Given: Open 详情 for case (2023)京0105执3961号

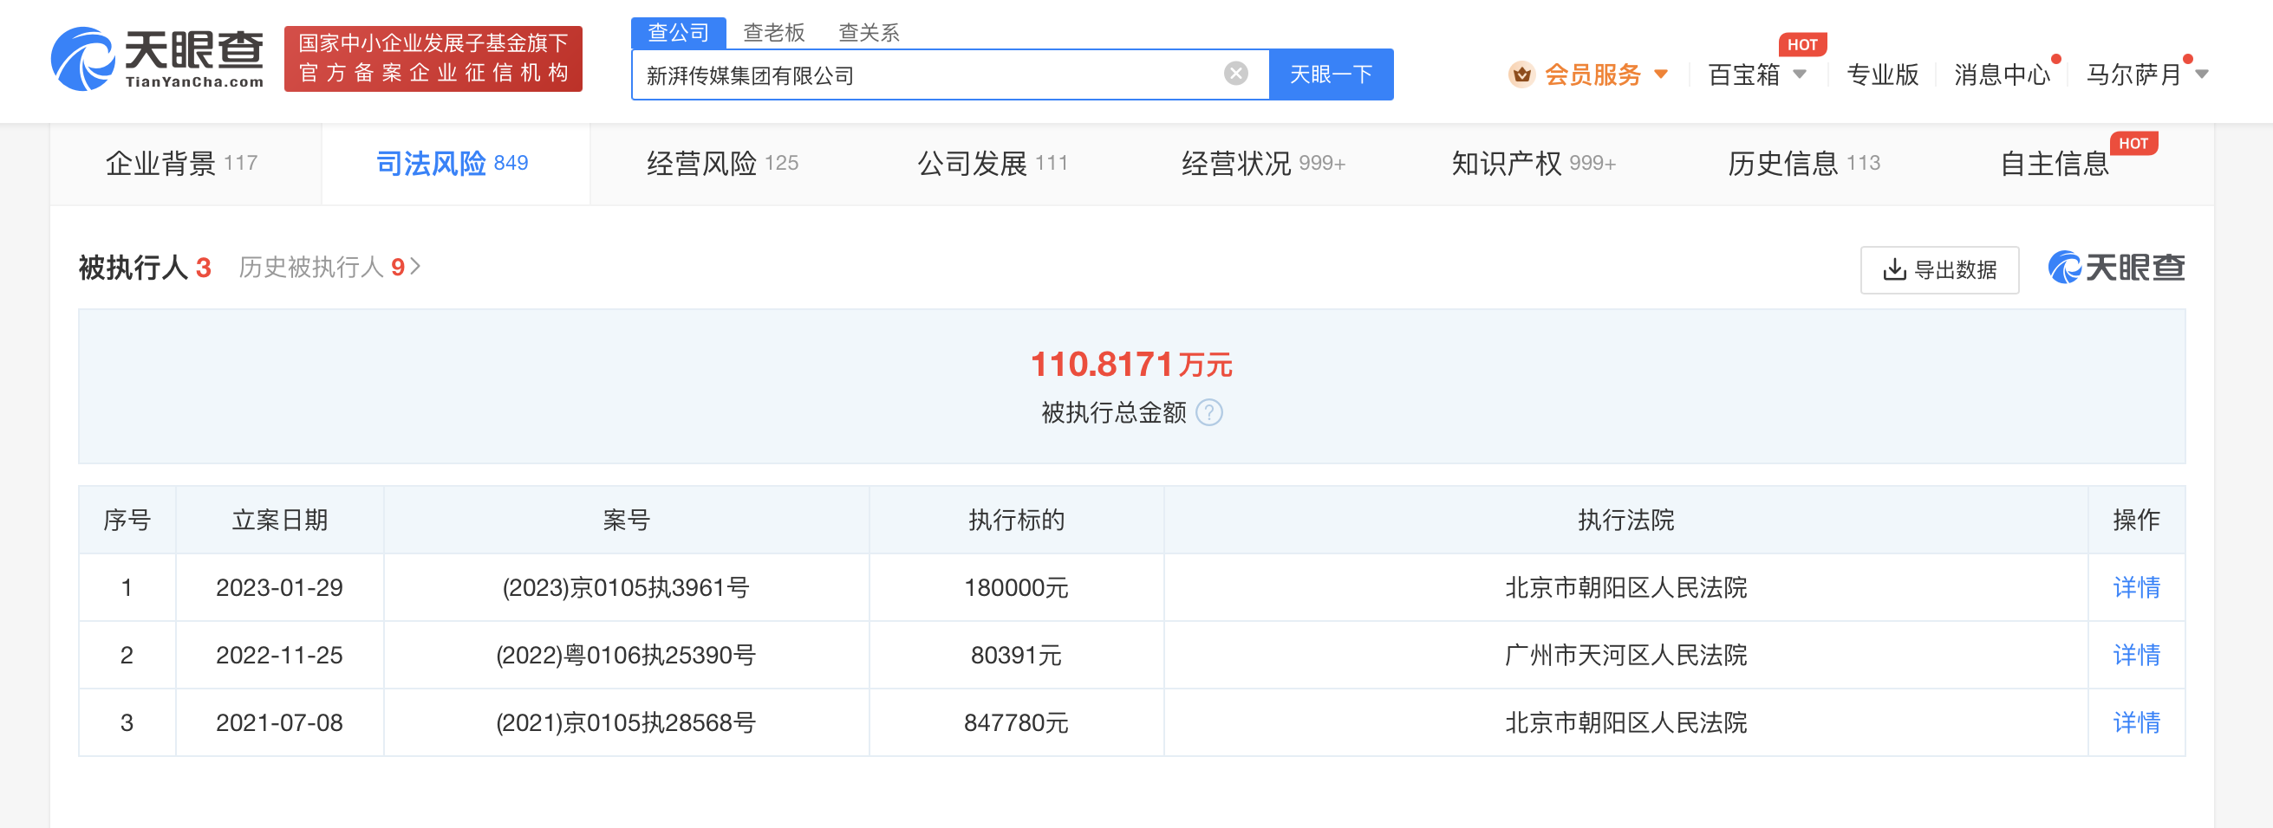Looking at the screenshot, I should click(2135, 587).
